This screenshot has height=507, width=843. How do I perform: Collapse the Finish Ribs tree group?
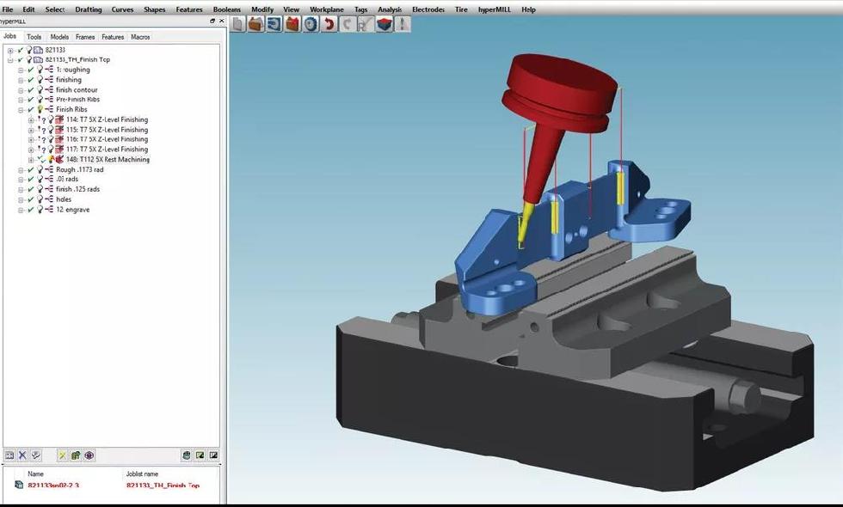point(21,110)
